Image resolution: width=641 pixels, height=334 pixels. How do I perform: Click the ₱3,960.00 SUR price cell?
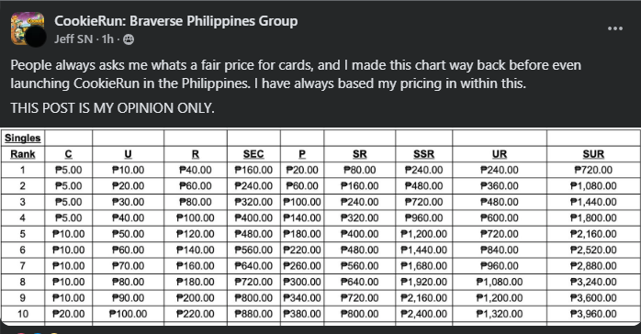[x=593, y=314]
